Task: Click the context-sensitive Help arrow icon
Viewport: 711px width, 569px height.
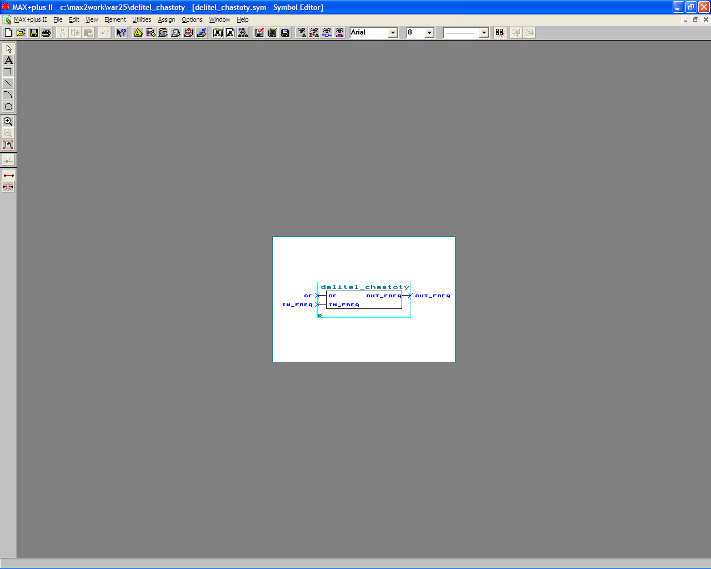Action: (121, 33)
